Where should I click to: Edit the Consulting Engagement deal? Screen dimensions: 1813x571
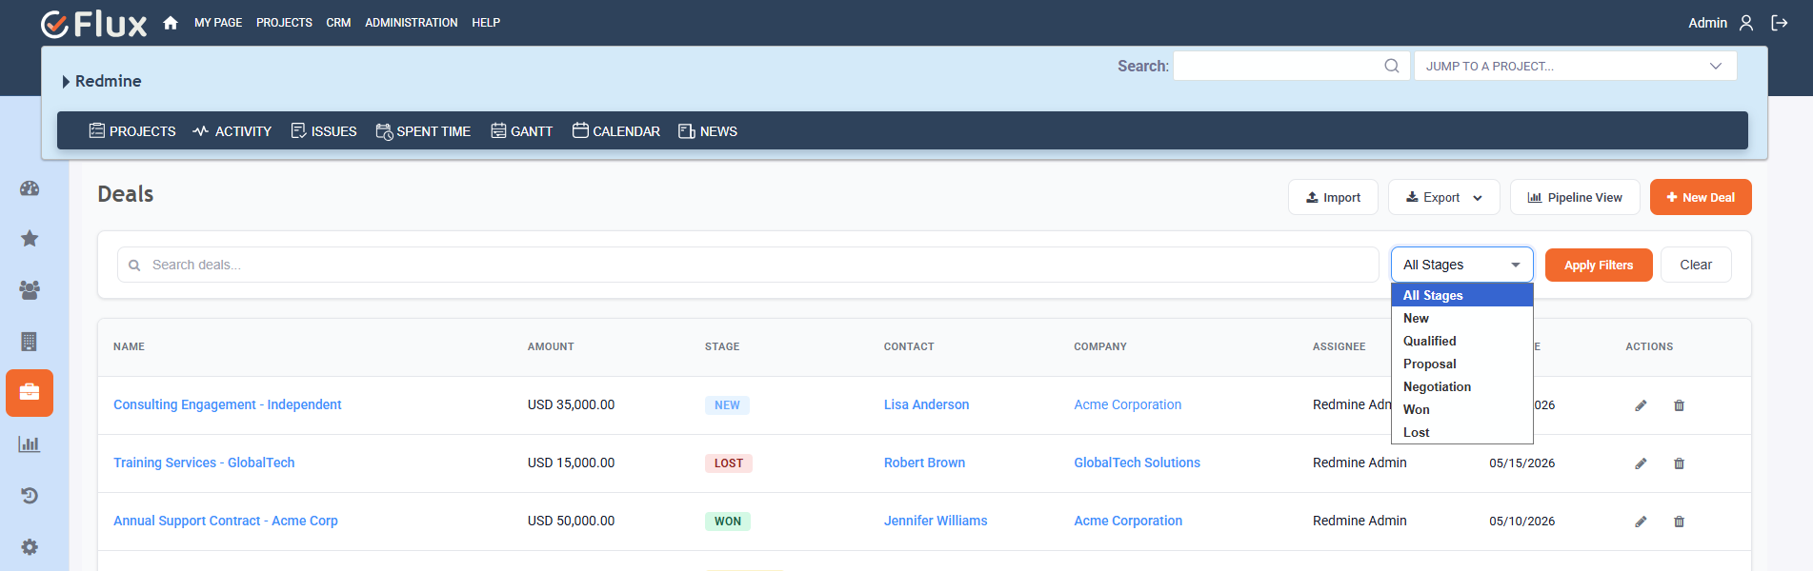pyautogui.click(x=1641, y=405)
